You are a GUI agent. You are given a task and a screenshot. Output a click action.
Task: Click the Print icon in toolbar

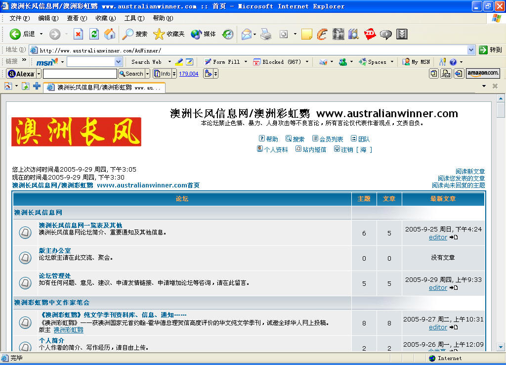pos(266,34)
